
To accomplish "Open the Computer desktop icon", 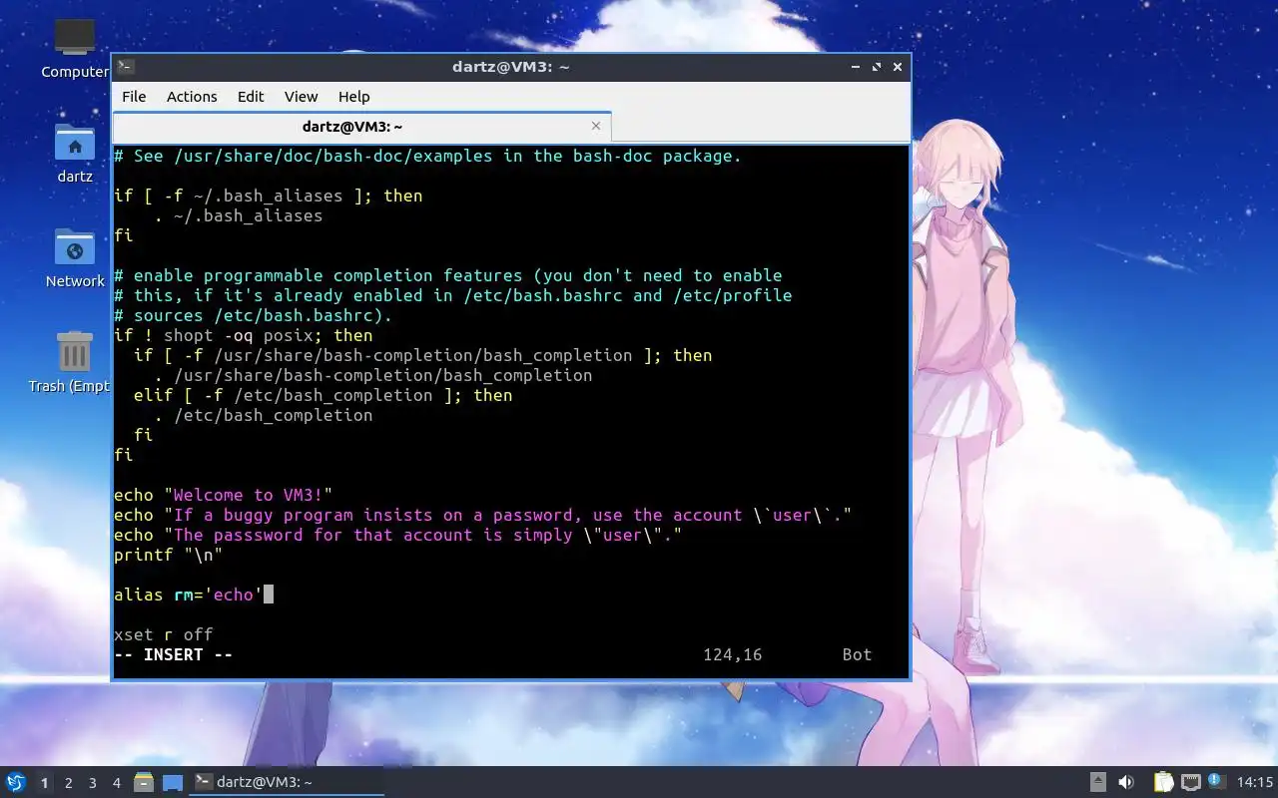I will click(75, 38).
